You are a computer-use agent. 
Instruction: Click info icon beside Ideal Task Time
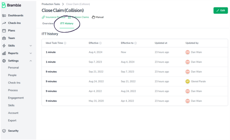pos(65,43)
